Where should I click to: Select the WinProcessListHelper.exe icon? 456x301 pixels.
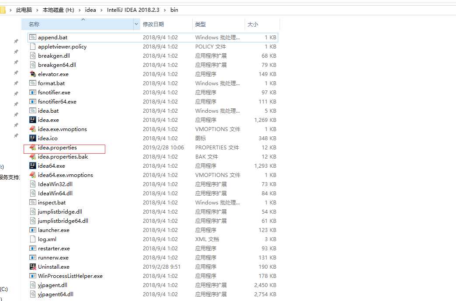pos(33,276)
